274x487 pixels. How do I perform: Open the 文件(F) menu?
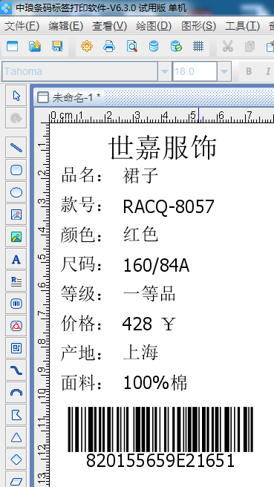[x=22, y=27]
